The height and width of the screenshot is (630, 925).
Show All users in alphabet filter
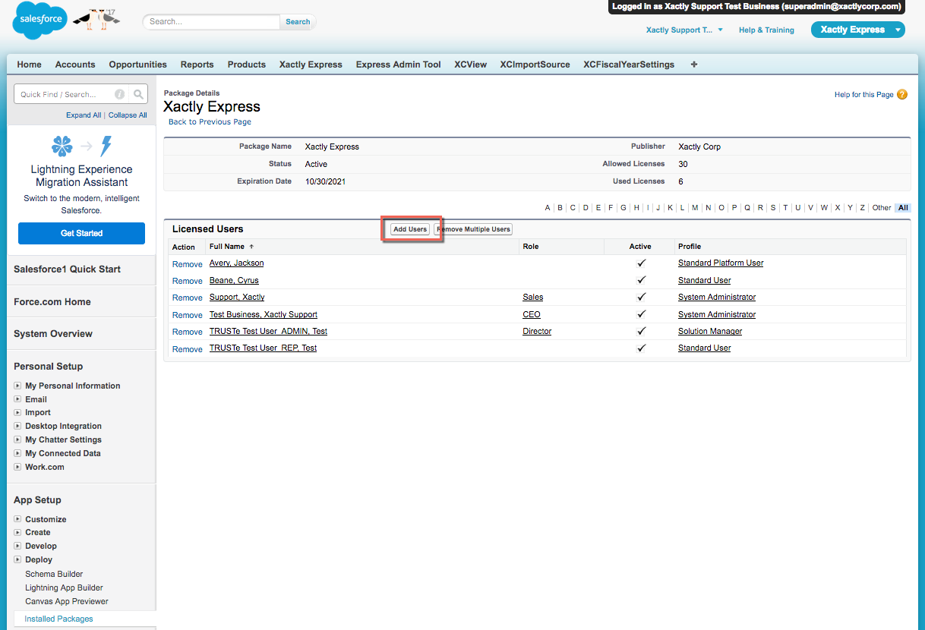point(902,207)
